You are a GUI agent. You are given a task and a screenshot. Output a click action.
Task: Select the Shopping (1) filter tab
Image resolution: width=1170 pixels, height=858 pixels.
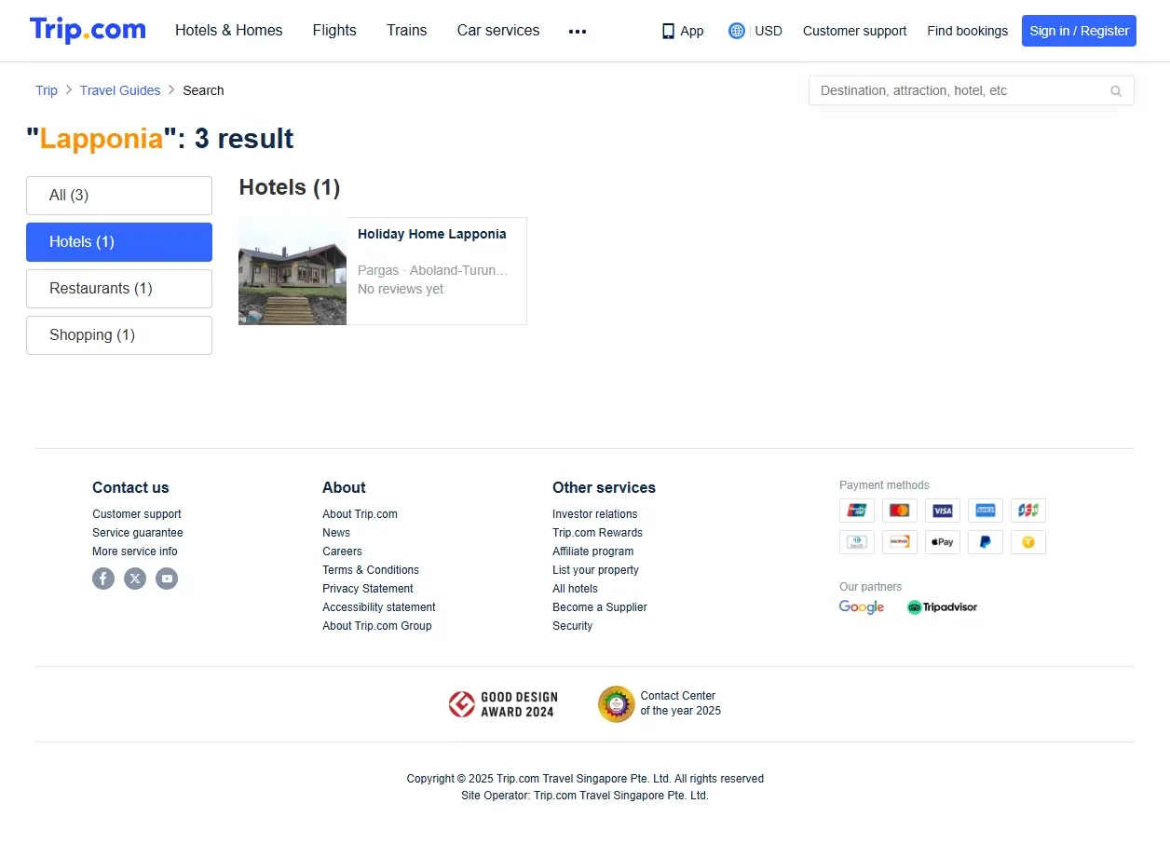coord(119,335)
